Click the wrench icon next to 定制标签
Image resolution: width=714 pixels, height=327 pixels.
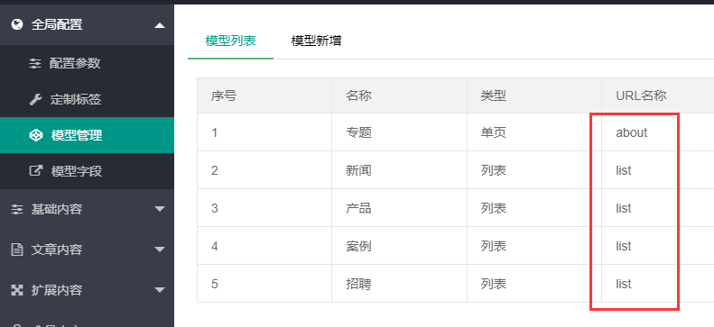tap(35, 99)
